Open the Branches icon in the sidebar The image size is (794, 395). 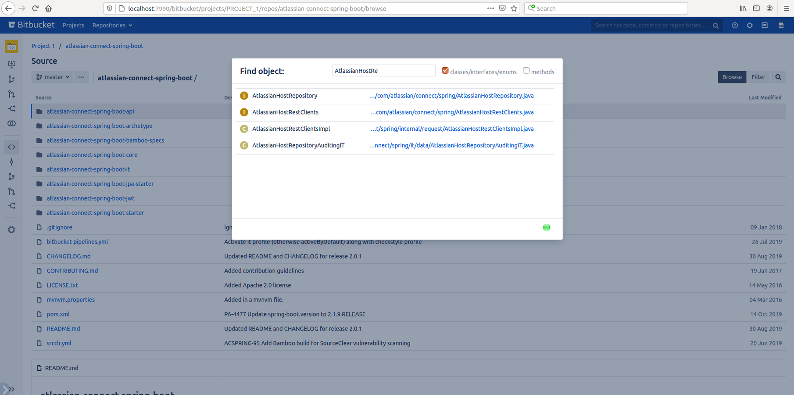[11, 176]
